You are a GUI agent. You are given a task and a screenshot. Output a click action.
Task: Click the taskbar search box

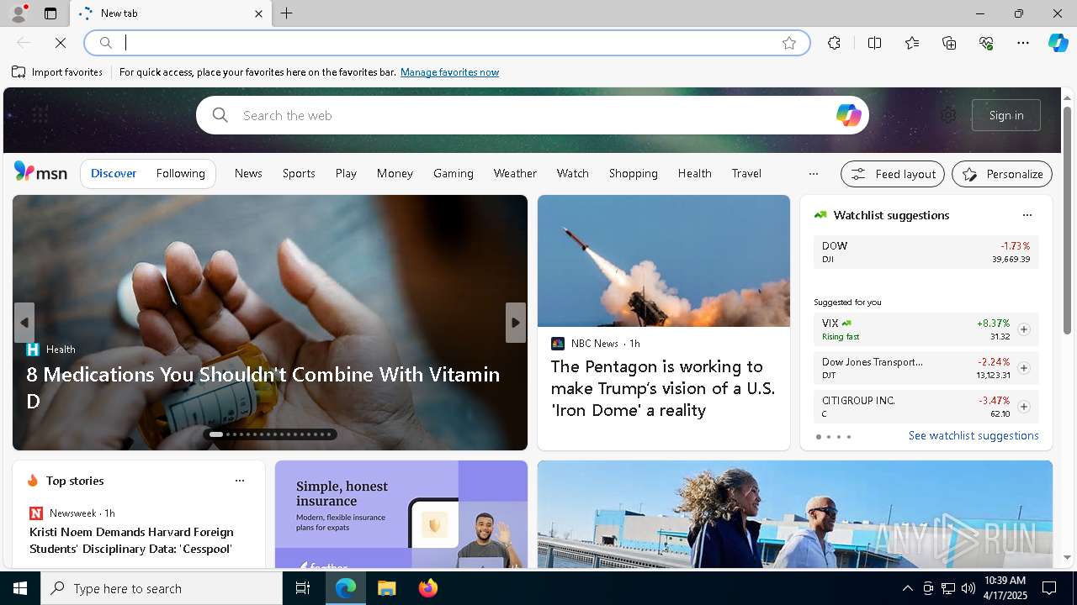point(162,588)
